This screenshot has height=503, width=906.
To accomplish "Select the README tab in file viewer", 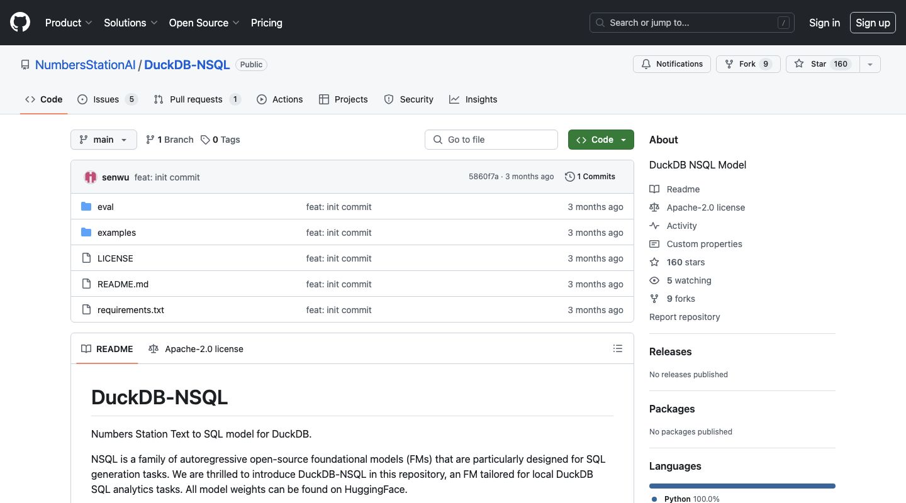I will click(x=107, y=349).
